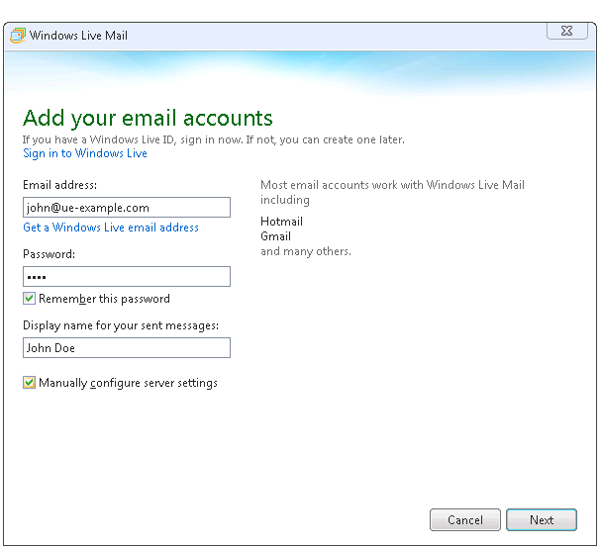Focus the Password input field
600x549 pixels.
pyautogui.click(x=126, y=277)
